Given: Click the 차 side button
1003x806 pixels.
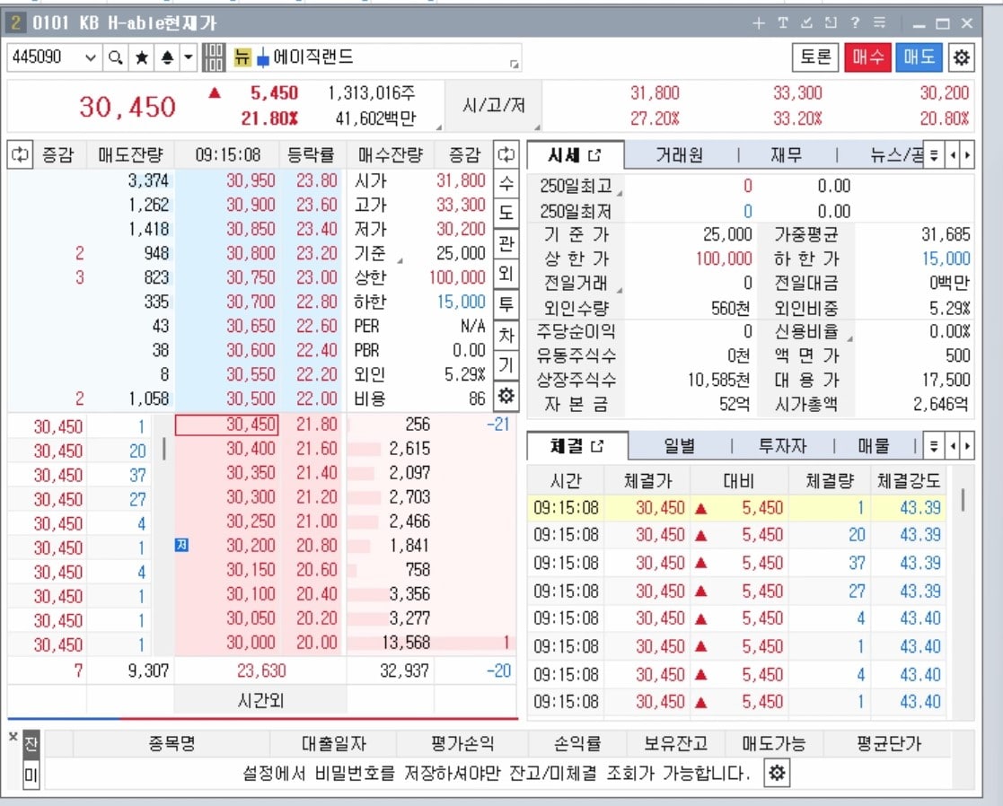Looking at the screenshot, I should click(506, 335).
